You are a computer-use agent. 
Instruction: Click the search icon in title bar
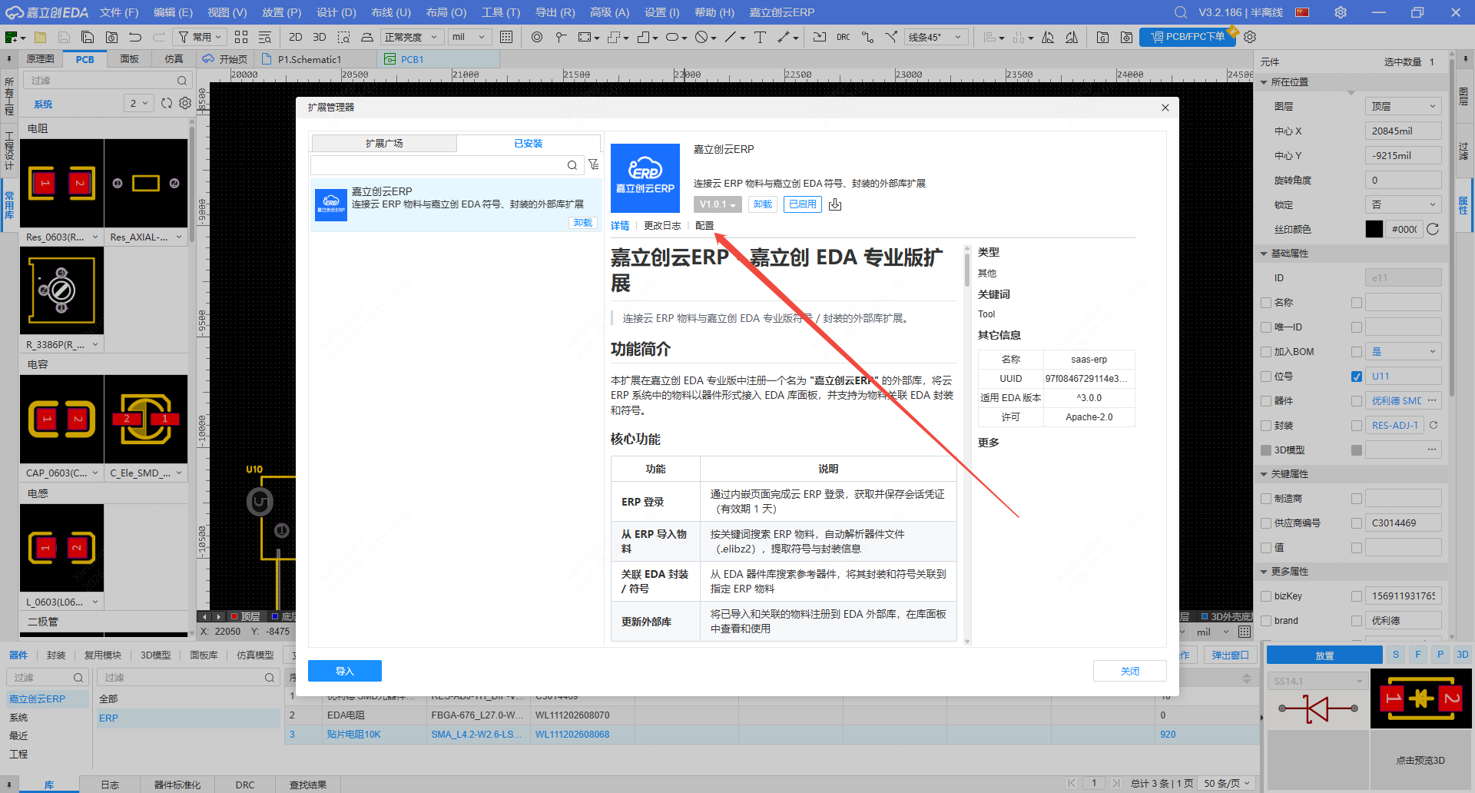[1181, 12]
